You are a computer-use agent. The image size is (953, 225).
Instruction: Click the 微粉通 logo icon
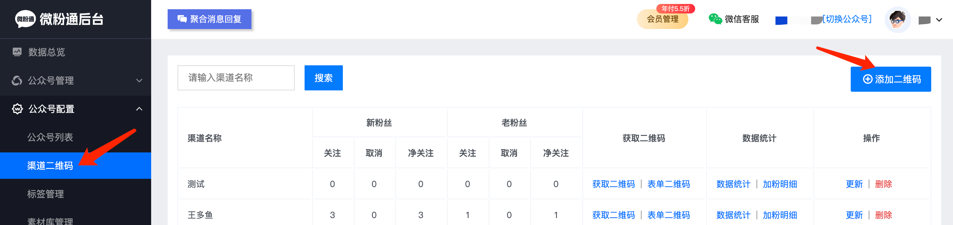[x=25, y=19]
